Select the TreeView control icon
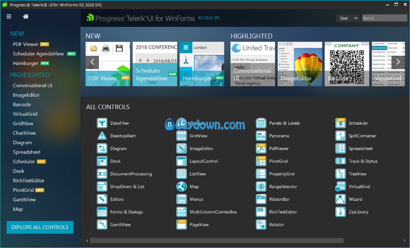 tap(340, 174)
